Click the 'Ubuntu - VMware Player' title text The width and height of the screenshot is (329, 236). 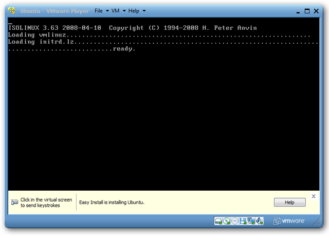click(x=54, y=11)
